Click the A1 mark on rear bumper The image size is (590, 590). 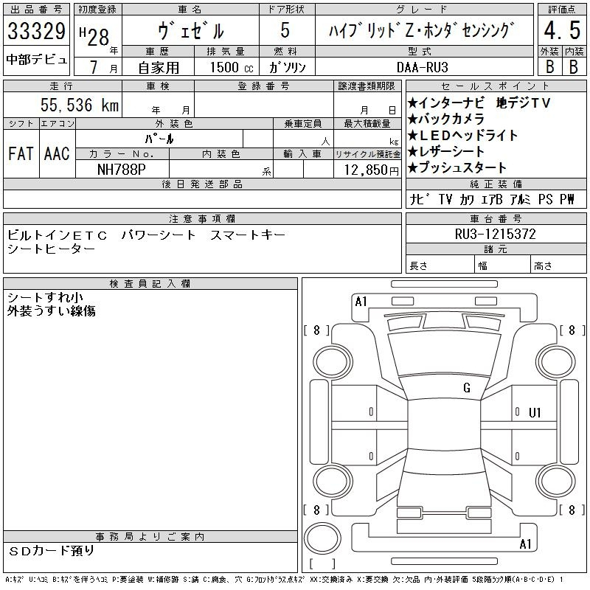point(525,544)
